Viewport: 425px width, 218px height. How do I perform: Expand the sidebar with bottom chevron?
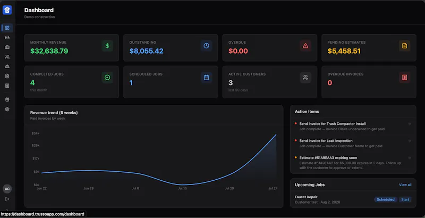coord(7,210)
